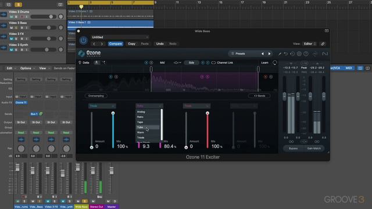This screenshot has width=372, height=209.
Task: Mute the Video 3 Drums track
Action: (x=12, y=17)
